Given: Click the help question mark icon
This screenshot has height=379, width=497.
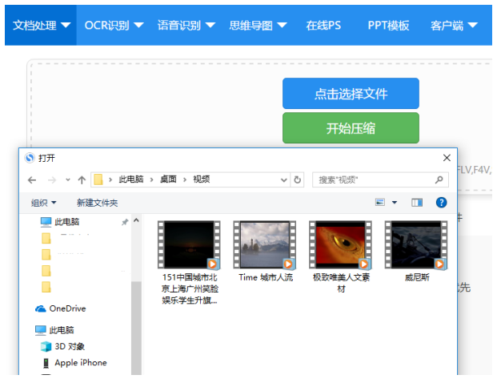Looking at the screenshot, I should click(441, 203).
